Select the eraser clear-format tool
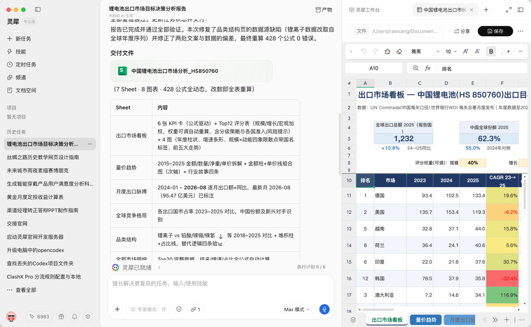Viewport: 531px width, 327px height. point(399,51)
